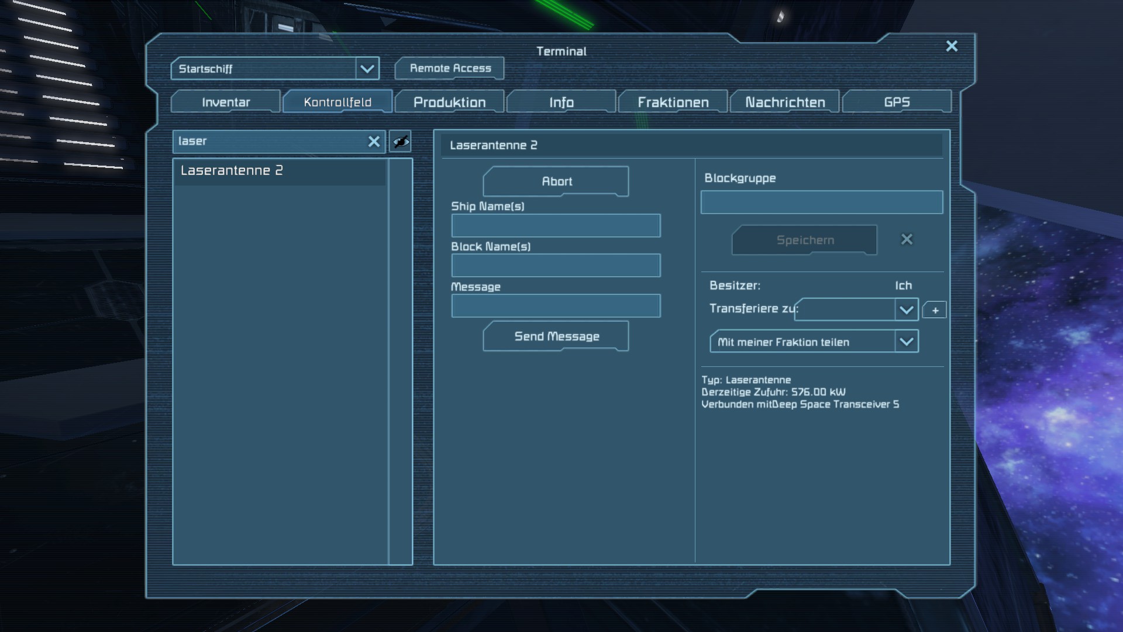Close the Terminal window
Viewport: 1123px width, 632px height.
pos(952,46)
